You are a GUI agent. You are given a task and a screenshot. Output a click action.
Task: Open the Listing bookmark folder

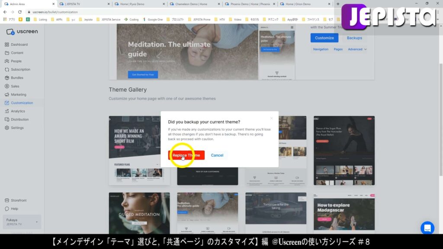tap(40, 19)
